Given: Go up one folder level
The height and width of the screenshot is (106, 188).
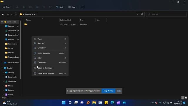Looking at the screenshot, I should [x=16, y=14].
